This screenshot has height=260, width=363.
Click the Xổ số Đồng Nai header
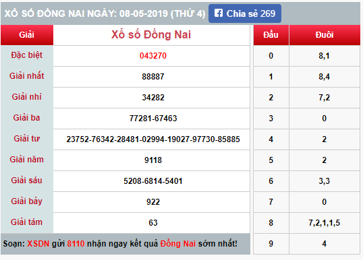151,34
